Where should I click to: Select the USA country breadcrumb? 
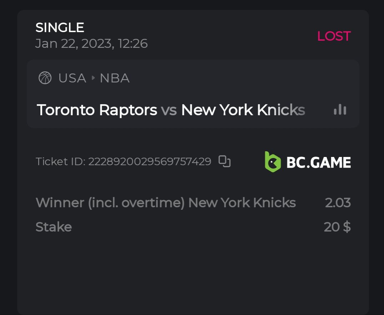coord(72,78)
